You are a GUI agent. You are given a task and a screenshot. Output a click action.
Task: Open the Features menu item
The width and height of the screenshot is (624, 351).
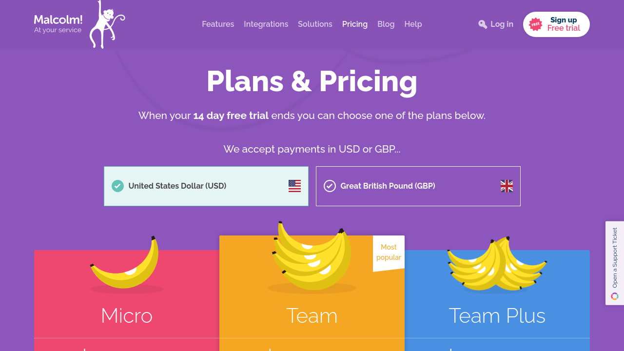[218, 24]
